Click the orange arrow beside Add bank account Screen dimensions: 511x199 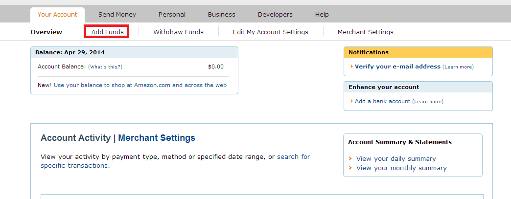(x=352, y=101)
